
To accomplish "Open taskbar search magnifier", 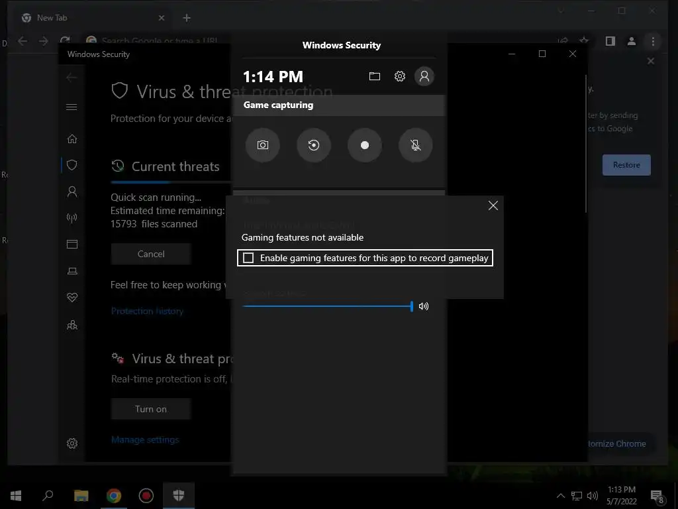I will click(48, 496).
